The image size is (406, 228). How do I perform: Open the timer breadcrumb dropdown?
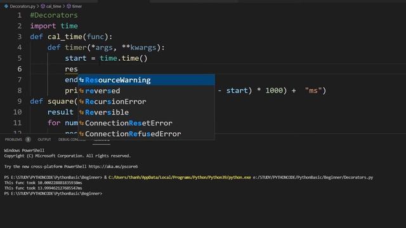tap(77, 6)
